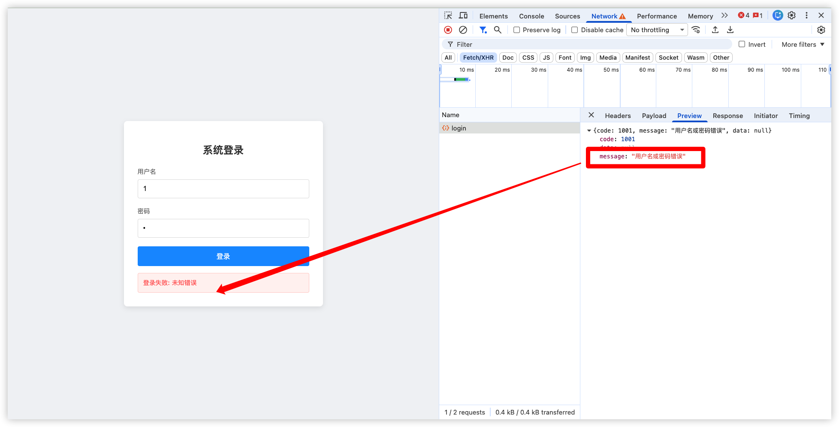This screenshot has width=839, height=427.
Task: Clear the network log
Action: [x=463, y=30]
